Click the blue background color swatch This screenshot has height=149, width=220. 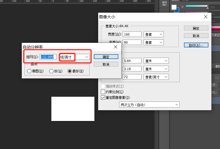178,11
